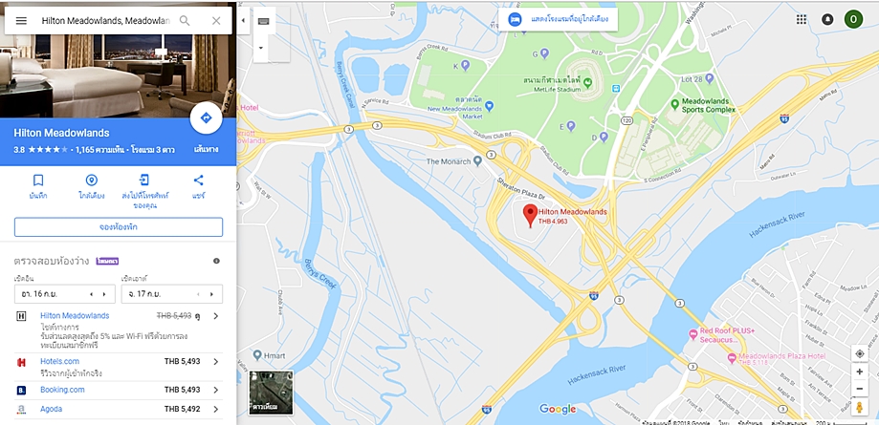Expand the Agoda offer chevron
Viewport: 879px width, 425px height.
(216, 410)
